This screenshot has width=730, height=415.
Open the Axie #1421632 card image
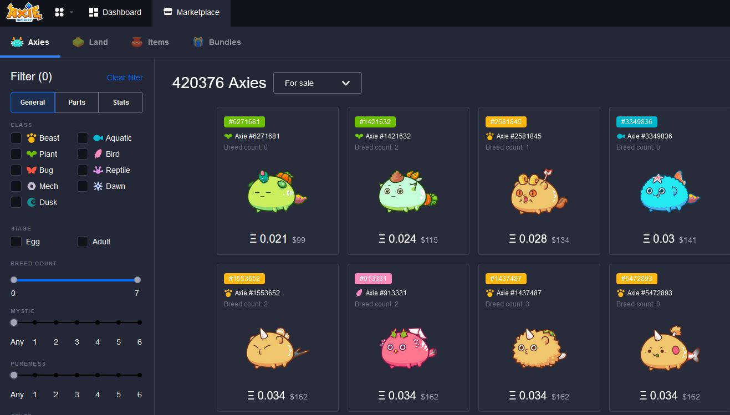point(408,192)
